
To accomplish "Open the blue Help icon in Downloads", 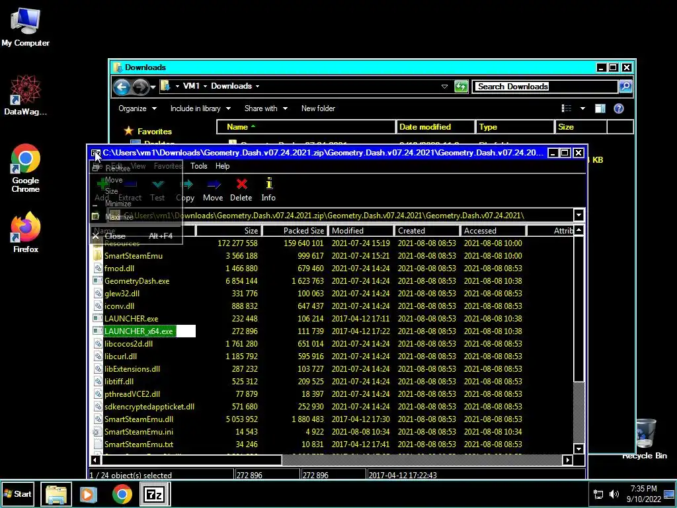I will pyautogui.click(x=619, y=108).
